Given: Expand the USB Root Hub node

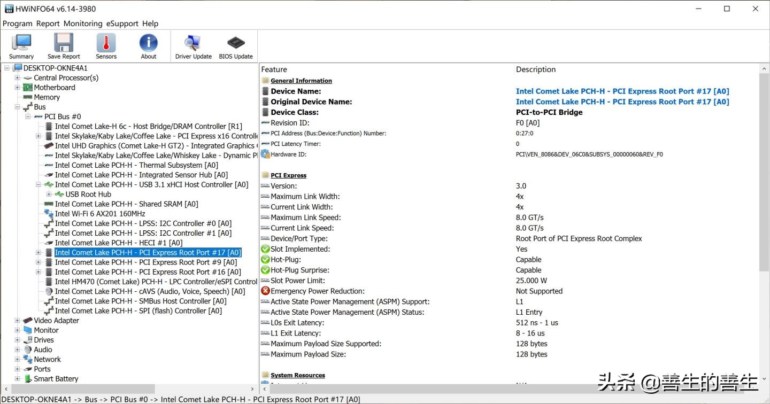Looking at the screenshot, I should tap(49, 195).
